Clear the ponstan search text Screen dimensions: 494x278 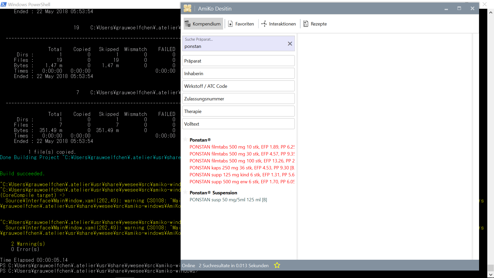pos(290,44)
